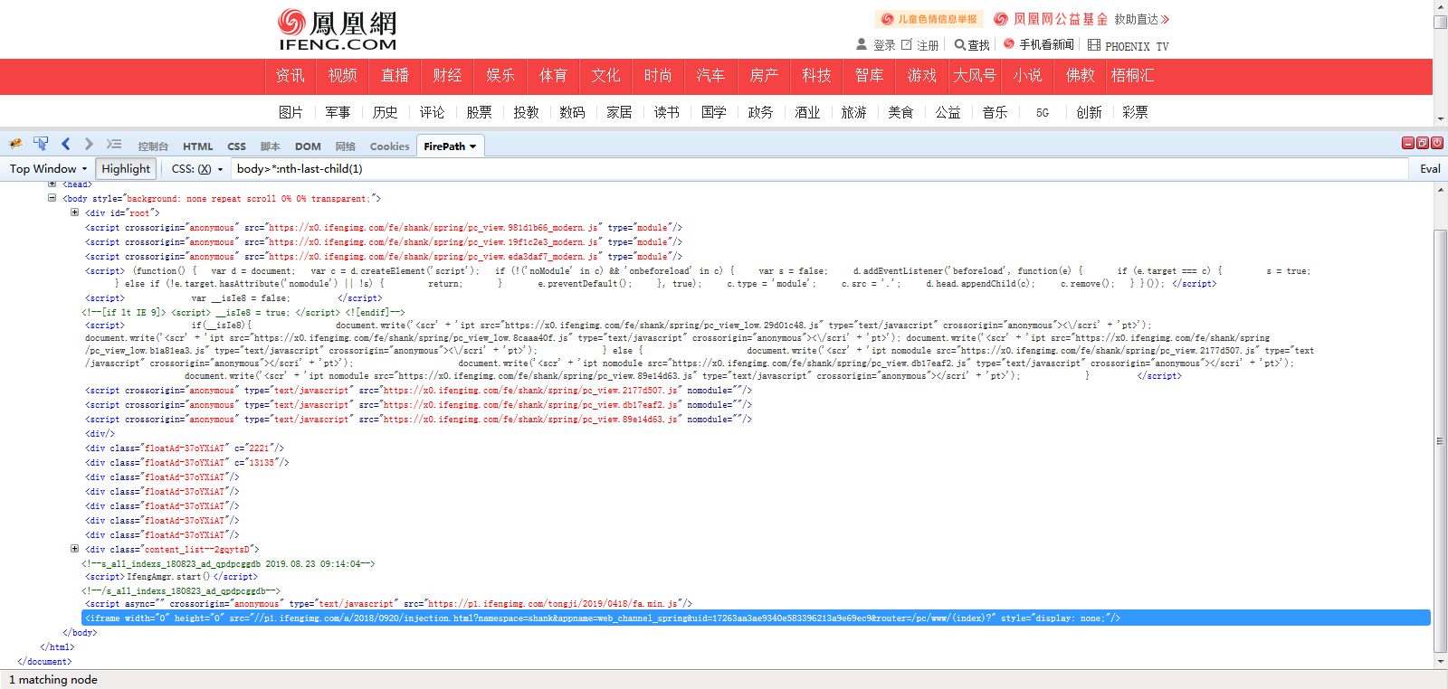Click the selector input field with body>*:nth-last-child(1)

pyautogui.click(x=819, y=168)
